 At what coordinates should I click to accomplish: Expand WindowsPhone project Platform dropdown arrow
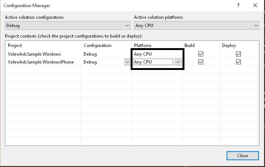pos(178,62)
